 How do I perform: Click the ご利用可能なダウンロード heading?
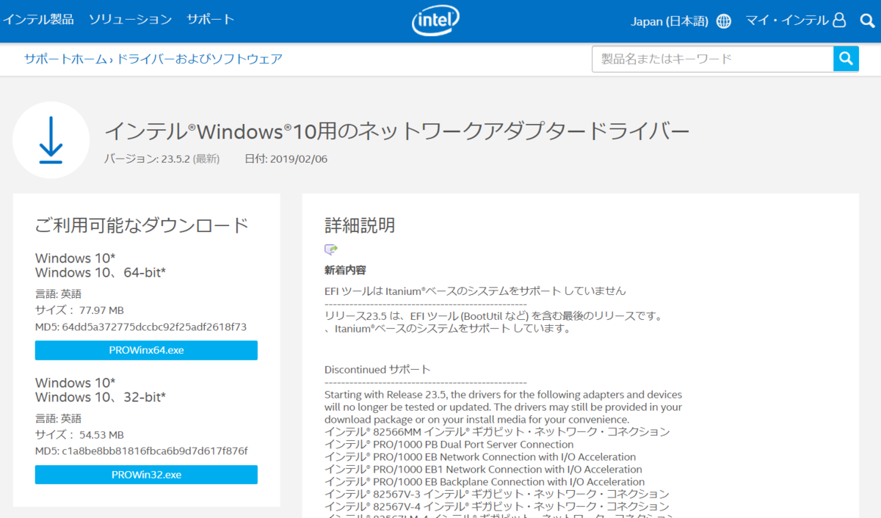pos(142,225)
